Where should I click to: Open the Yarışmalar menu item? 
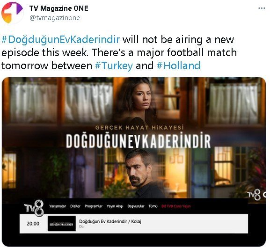pos(58,206)
